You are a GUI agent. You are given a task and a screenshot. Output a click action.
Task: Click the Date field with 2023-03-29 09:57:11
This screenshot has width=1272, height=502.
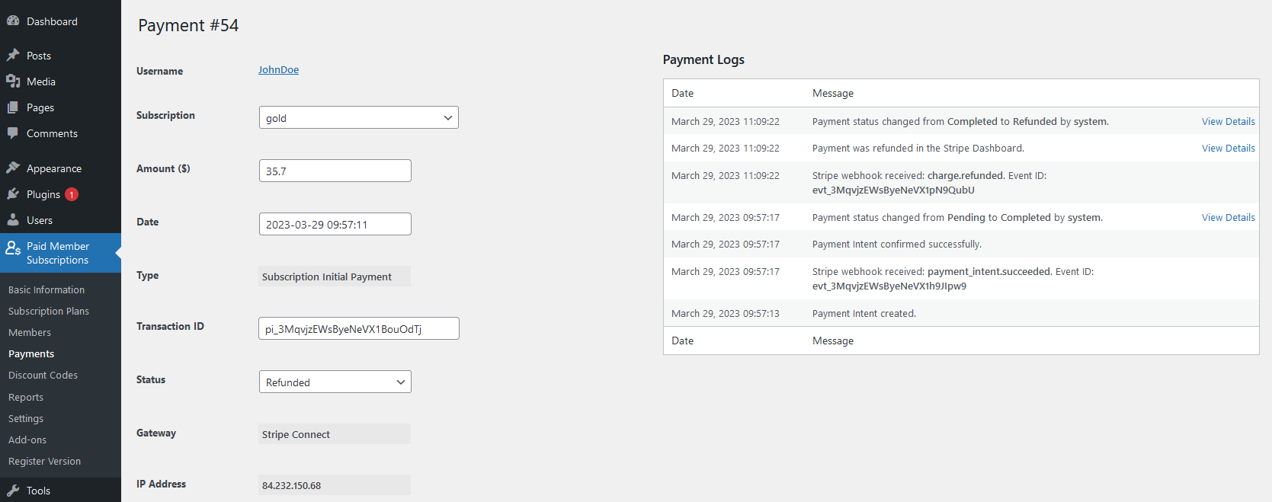tap(335, 224)
